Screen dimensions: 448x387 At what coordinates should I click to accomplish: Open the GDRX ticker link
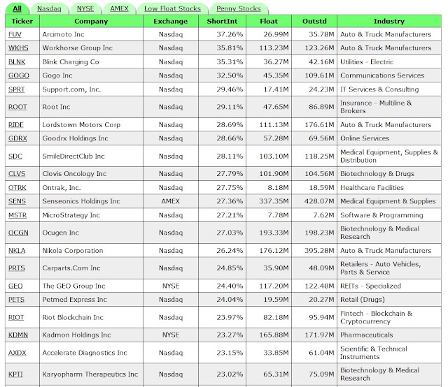click(17, 138)
